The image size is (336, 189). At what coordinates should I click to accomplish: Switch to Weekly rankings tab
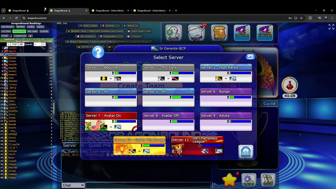(20, 27)
